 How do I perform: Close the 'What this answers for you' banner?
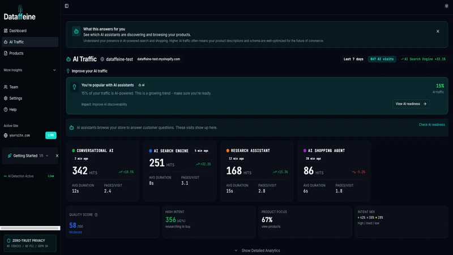pos(438,31)
